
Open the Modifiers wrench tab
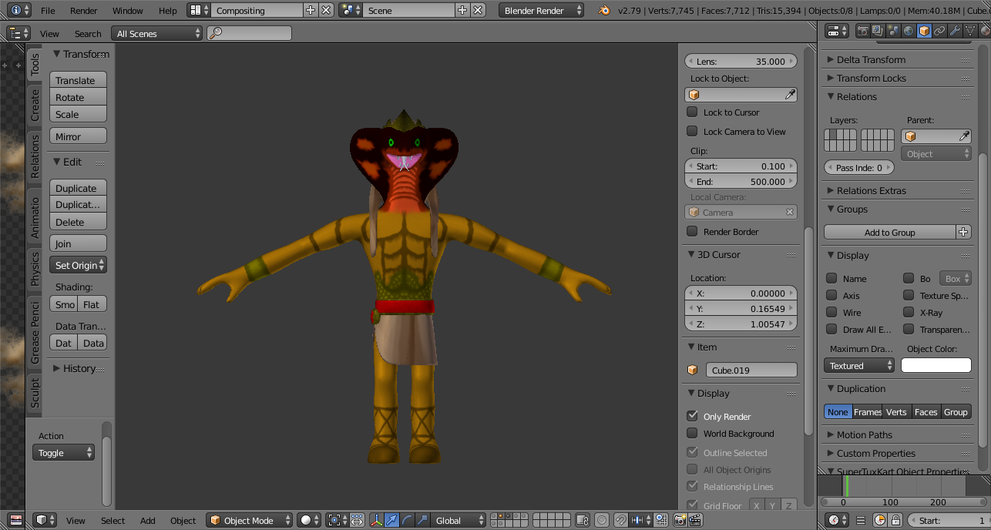click(x=955, y=31)
